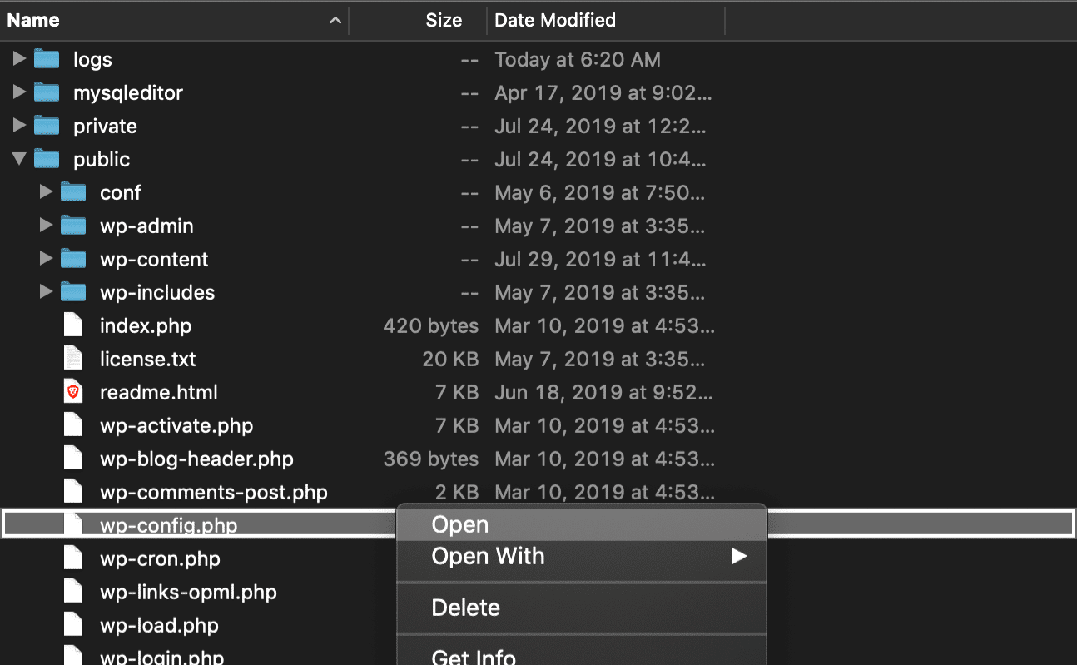
Task: Click the badged readme.html file icon
Action: click(x=73, y=391)
